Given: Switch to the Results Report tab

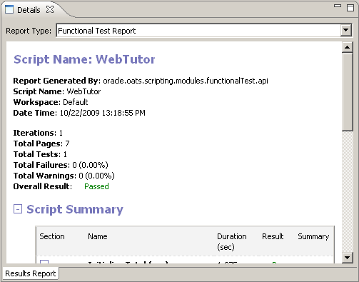Looking at the screenshot, I should pos(31,273).
